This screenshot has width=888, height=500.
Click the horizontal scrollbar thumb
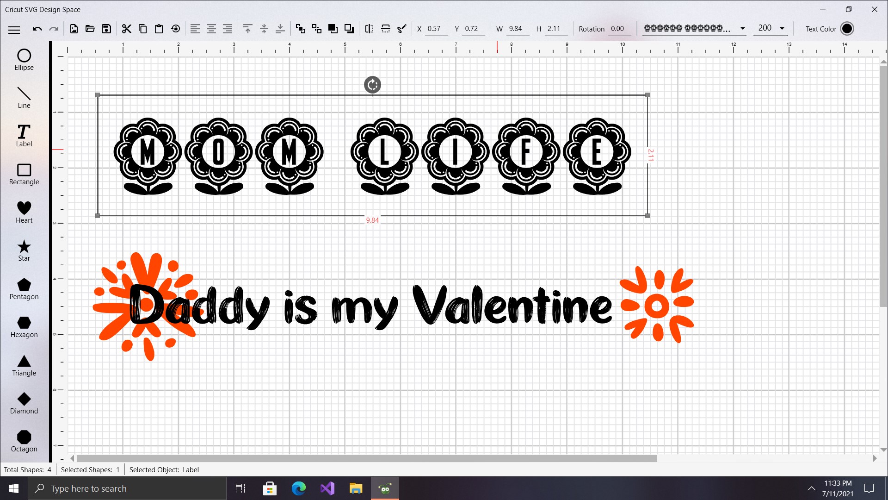coord(366,458)
